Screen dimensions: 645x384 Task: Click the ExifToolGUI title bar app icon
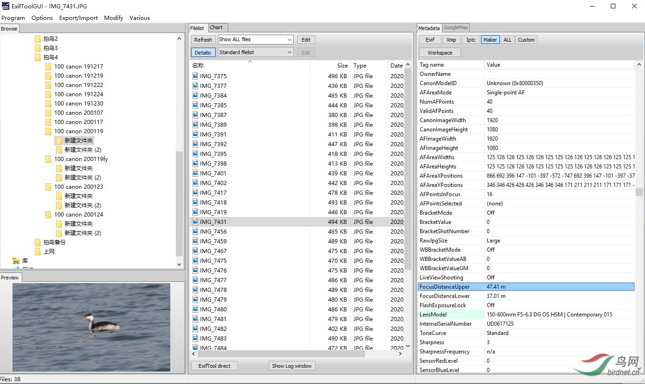[6, 6]
